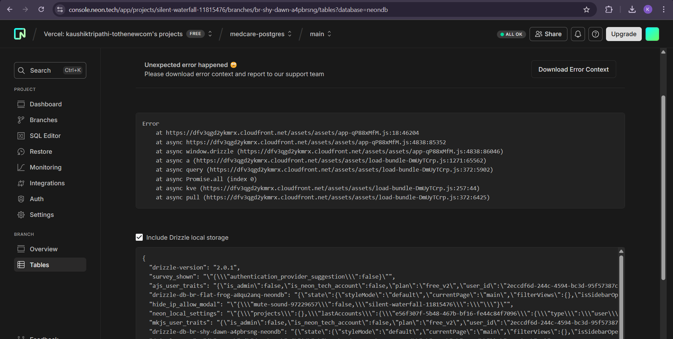The height and width of the screenshot is (339, 673).
Task: Select Tables in the branch section
Action: click(50, 265)
